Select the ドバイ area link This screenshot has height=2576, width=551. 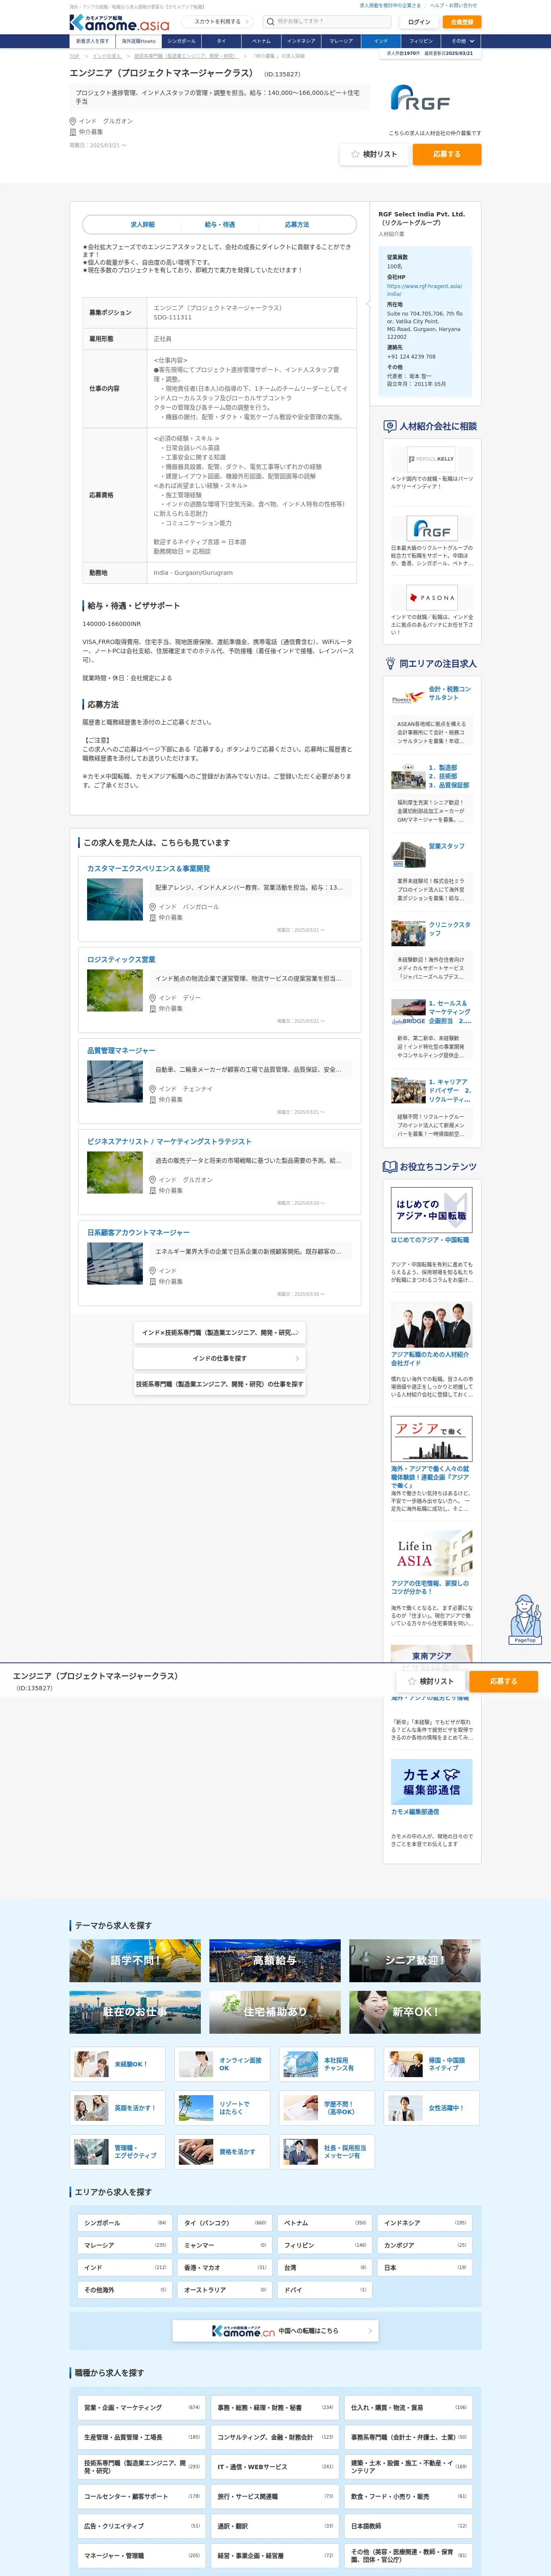click(324, 2289)
